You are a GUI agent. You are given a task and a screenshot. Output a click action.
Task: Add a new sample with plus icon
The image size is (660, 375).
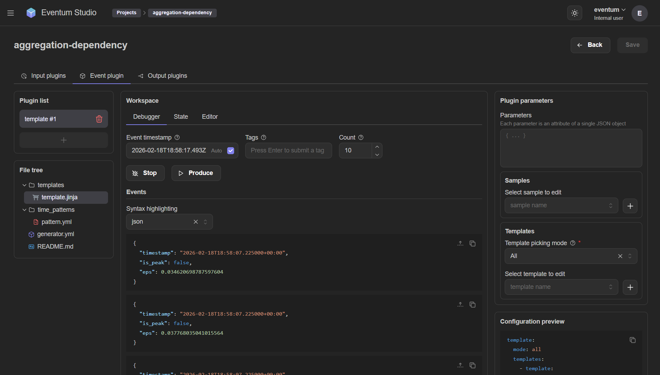(x=630, y=206)
